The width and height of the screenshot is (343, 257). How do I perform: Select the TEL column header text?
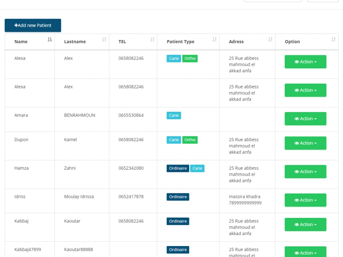122,41
